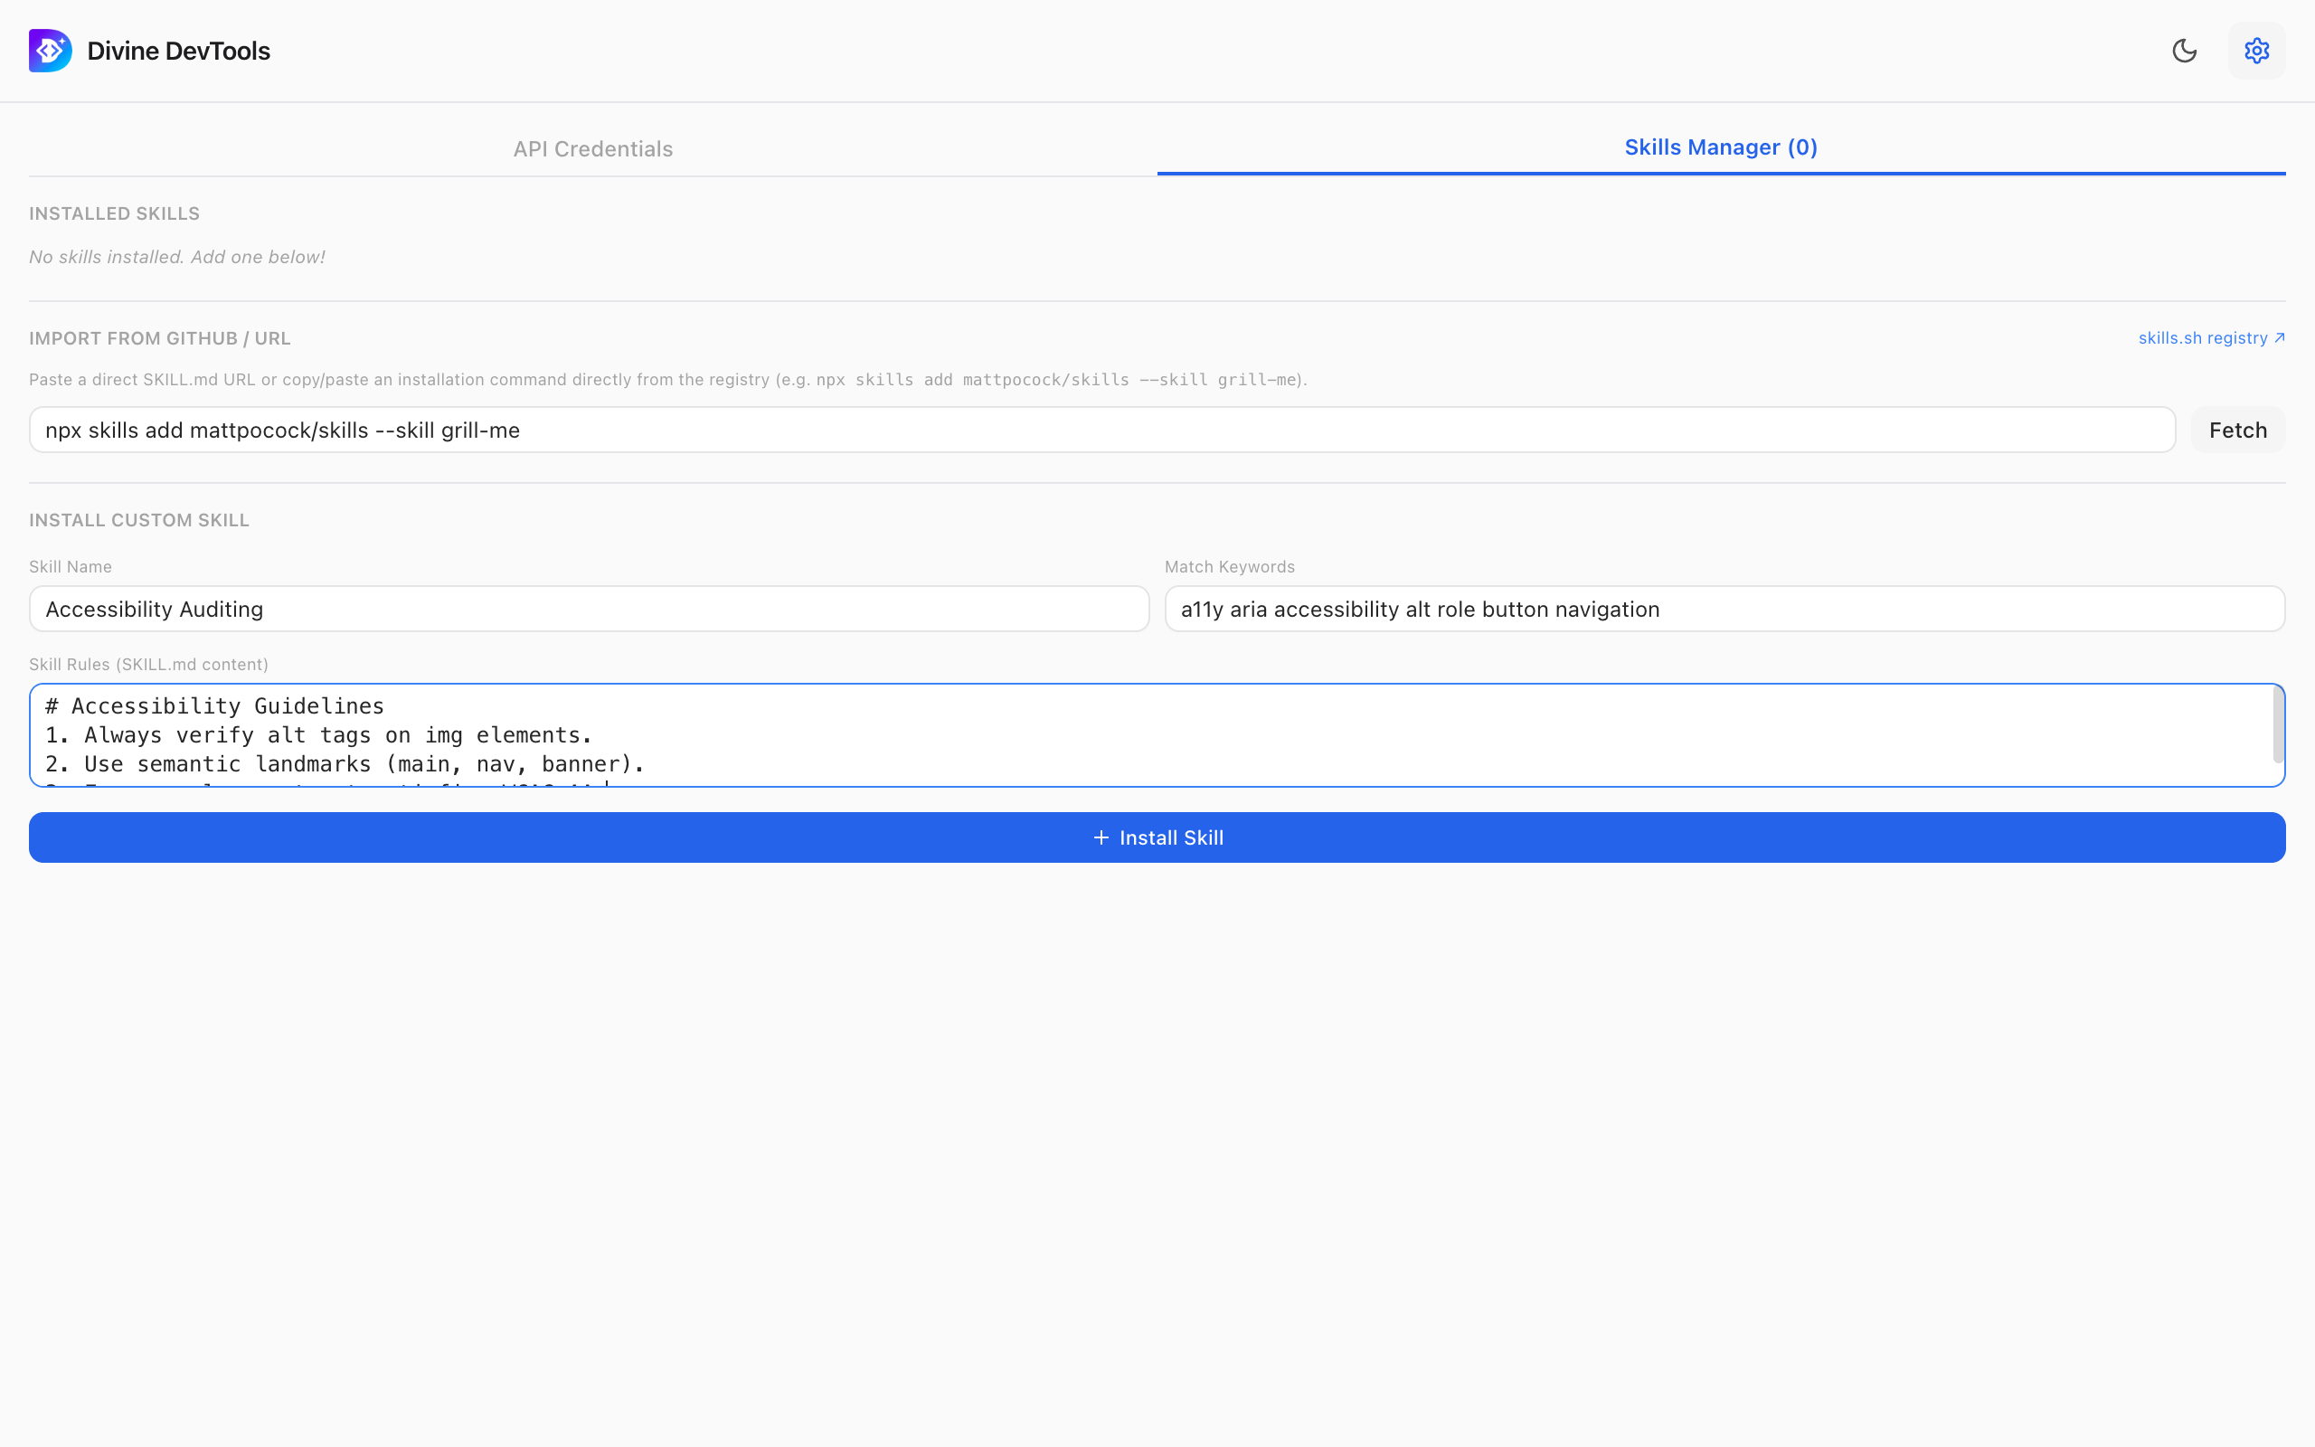
Task: Click the Fetch button
Action: pos(2237,430)
